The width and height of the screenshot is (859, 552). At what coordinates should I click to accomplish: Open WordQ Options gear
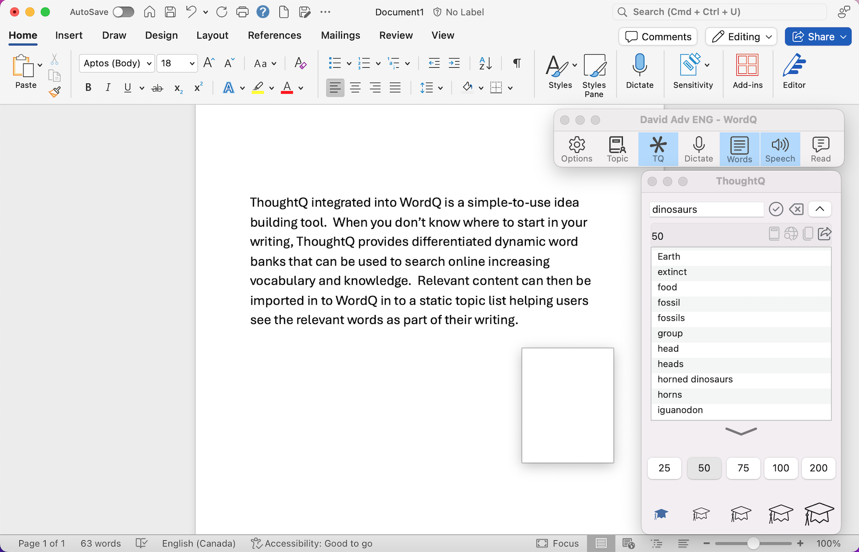tap(576, 149)
